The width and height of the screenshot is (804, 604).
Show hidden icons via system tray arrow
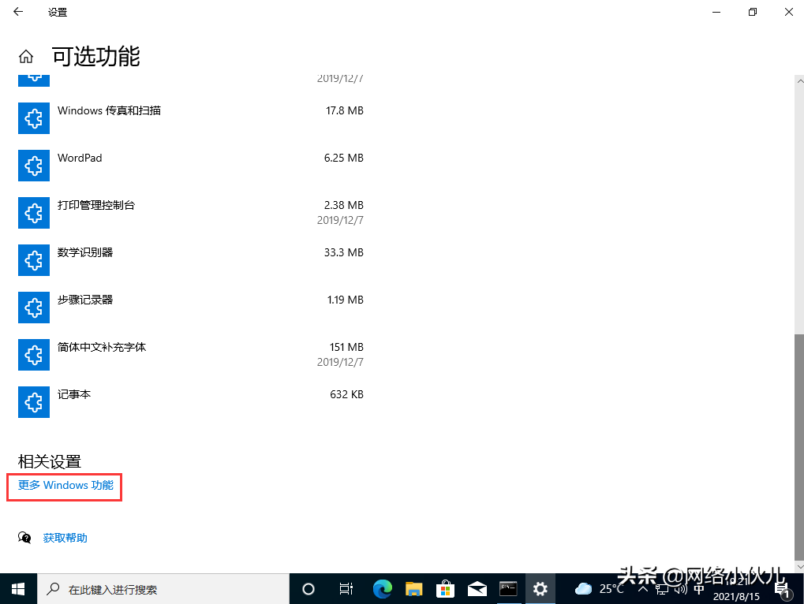(x=643, y=588)
